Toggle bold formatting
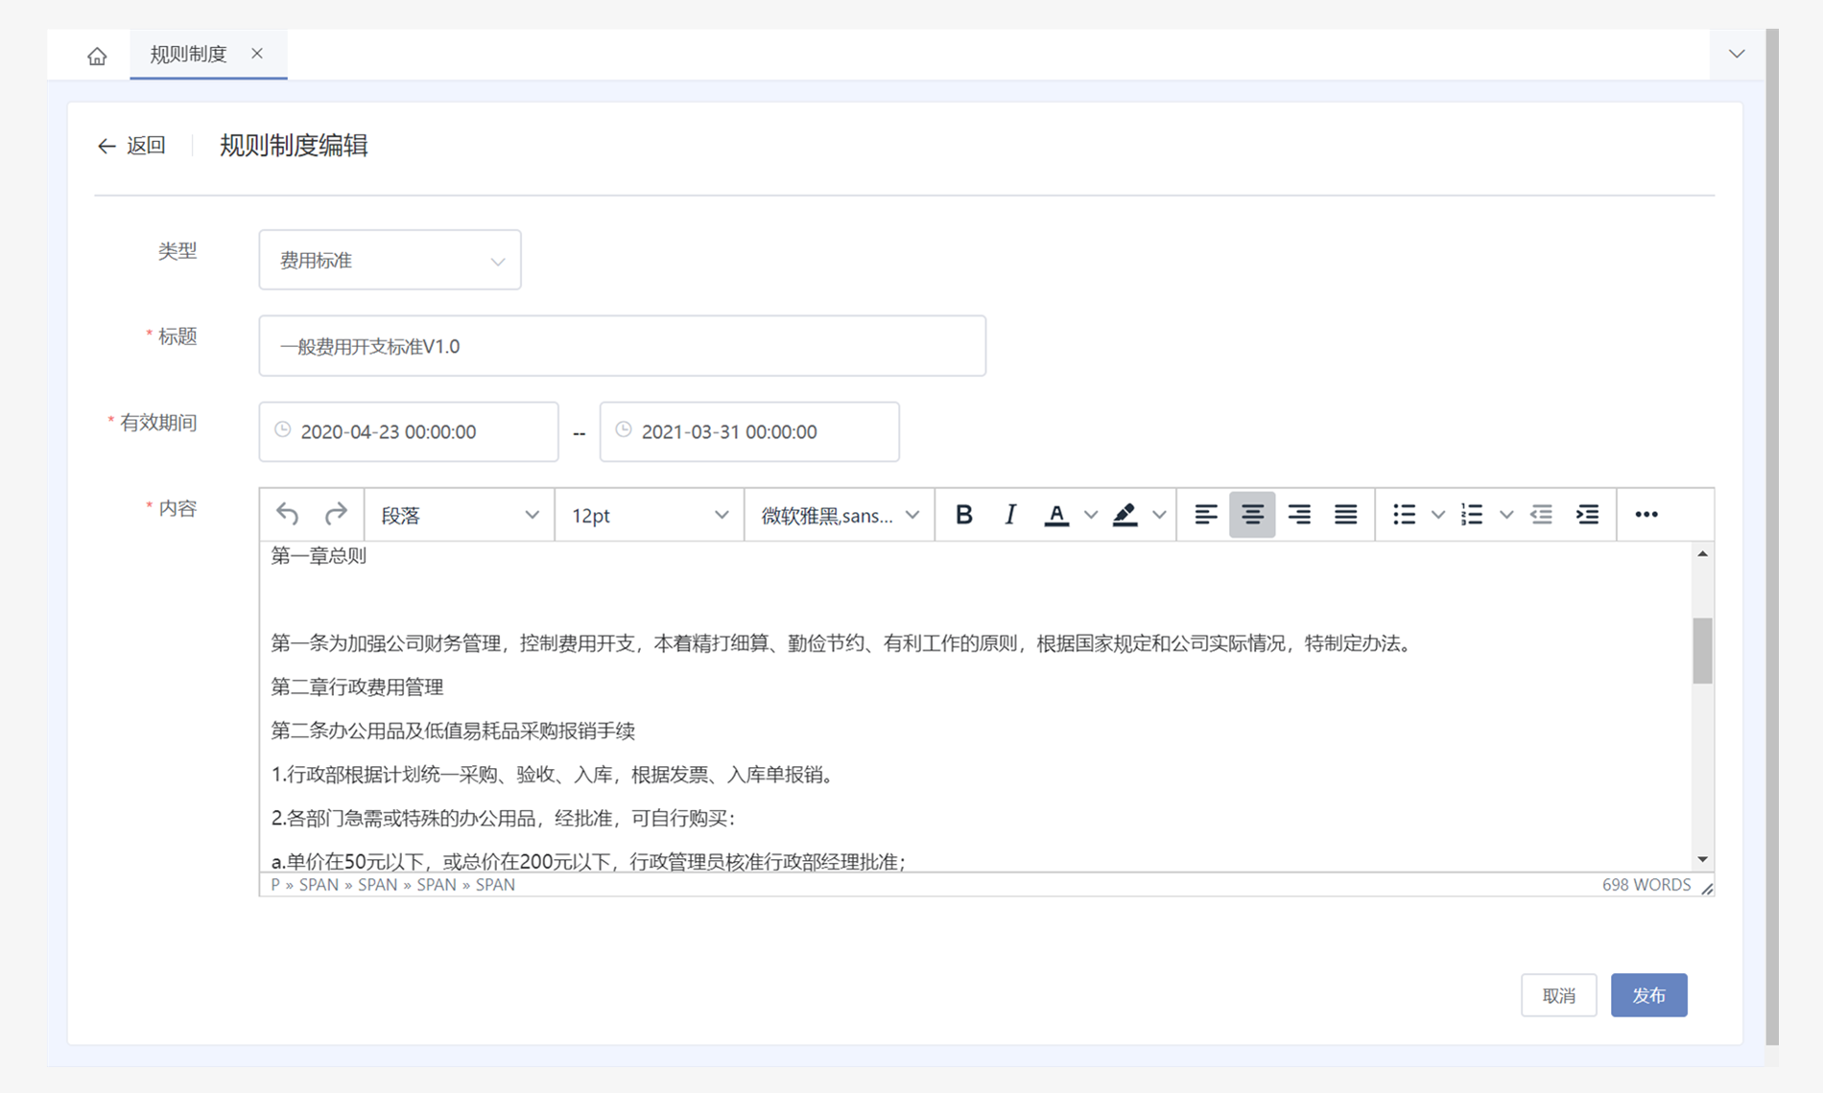The height and width of the screenshot is (1093, 1823). point(963,515)
